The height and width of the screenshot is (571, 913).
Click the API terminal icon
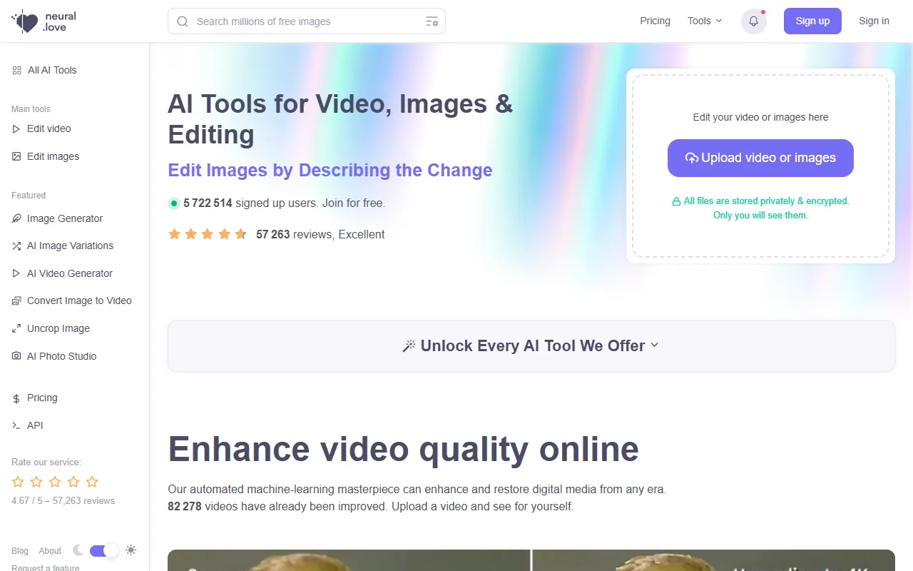click(x=16, y=425)
